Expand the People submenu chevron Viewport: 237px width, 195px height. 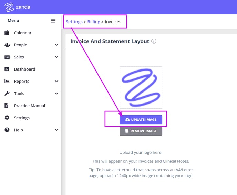point(56,45)
